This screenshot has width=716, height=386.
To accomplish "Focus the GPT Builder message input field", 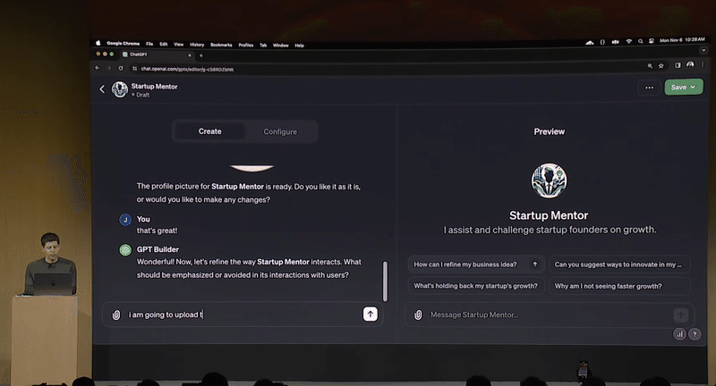I will point(242,315).
